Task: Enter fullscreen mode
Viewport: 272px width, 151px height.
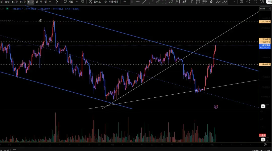Action: tap(255, 2)
